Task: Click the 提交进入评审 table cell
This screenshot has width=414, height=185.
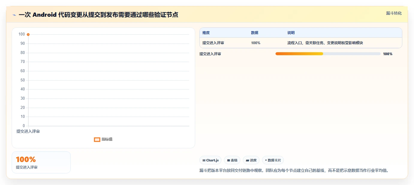Action: 213,43
